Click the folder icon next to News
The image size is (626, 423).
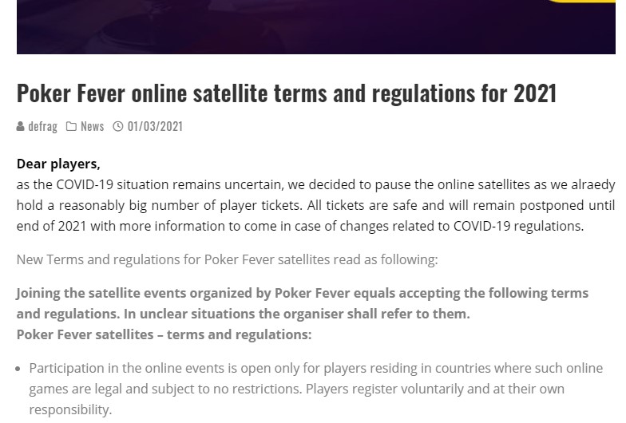pos(71,126)
